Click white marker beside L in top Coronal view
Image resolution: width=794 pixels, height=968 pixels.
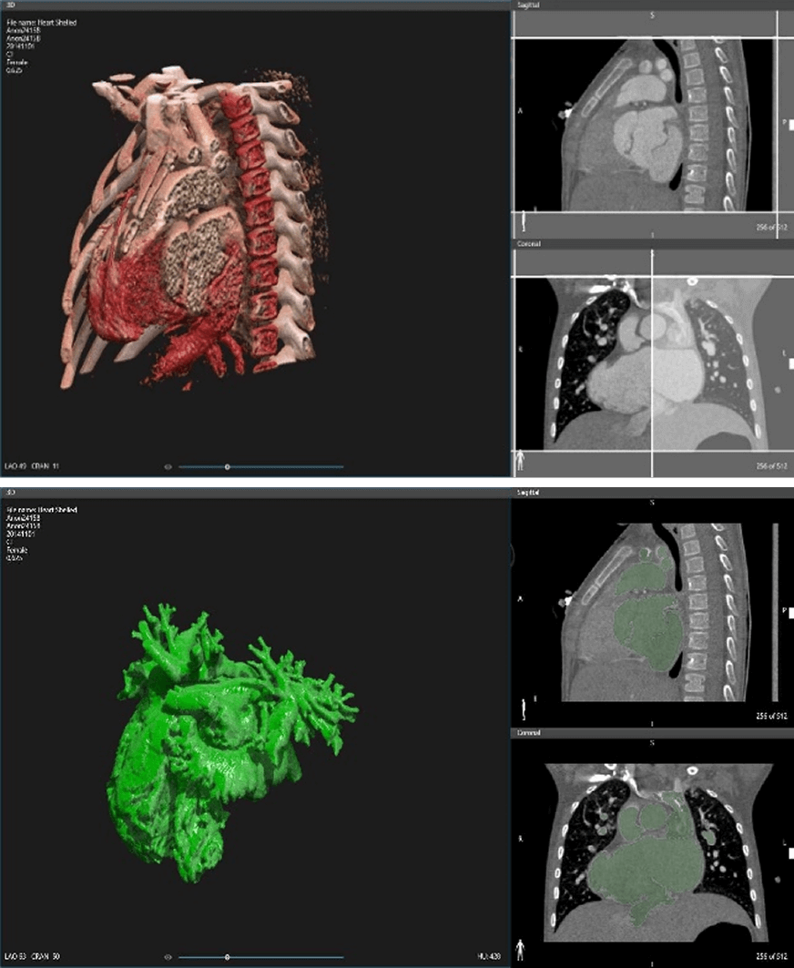(x=789, y=365)
